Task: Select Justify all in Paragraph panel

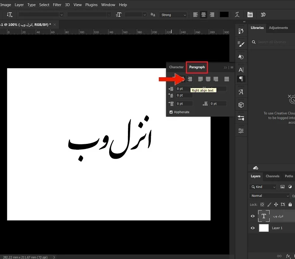Action: click(x=227, y=79)
